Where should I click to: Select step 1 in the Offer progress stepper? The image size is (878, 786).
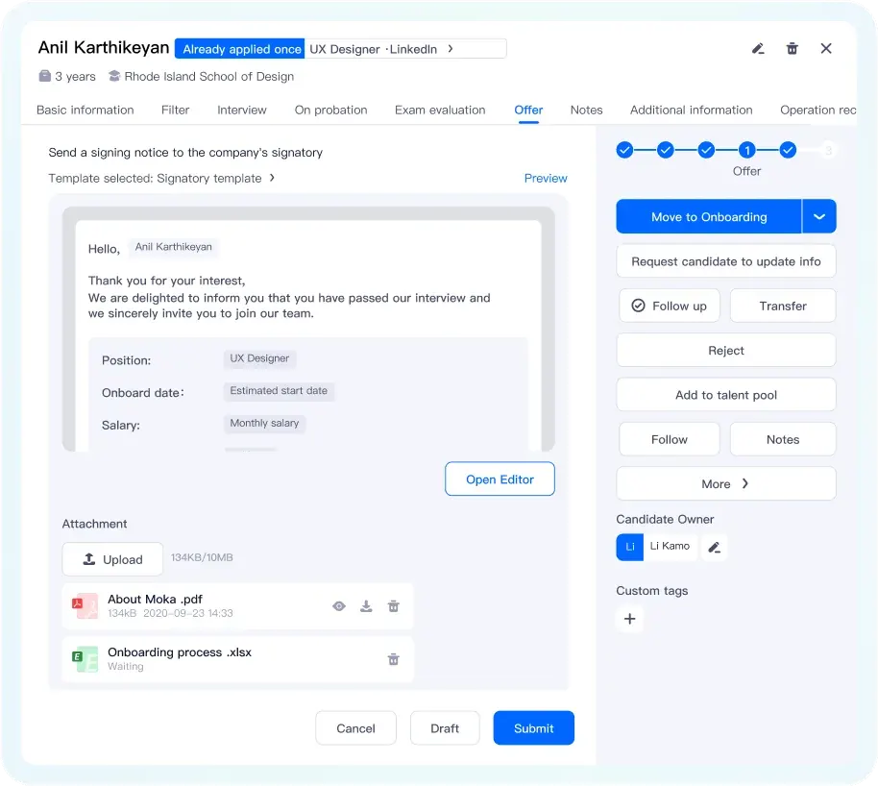[x=747, y=151]
